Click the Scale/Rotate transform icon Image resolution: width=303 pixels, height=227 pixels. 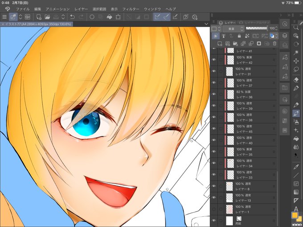point(118,17)
